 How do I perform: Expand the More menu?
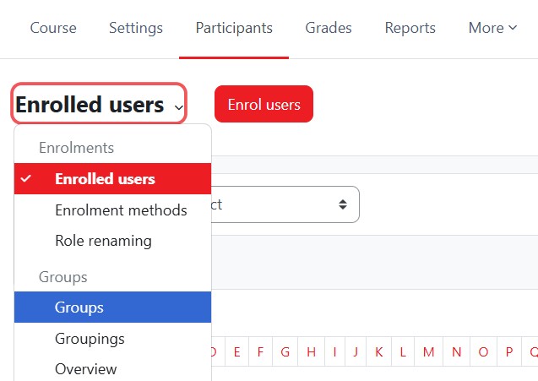492,28
